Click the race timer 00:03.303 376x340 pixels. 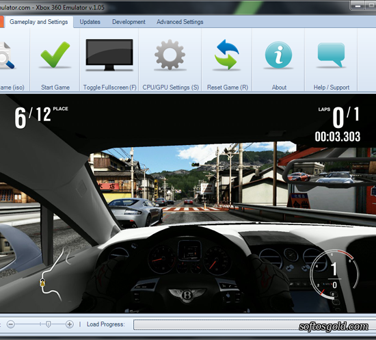tap(338, 137)
